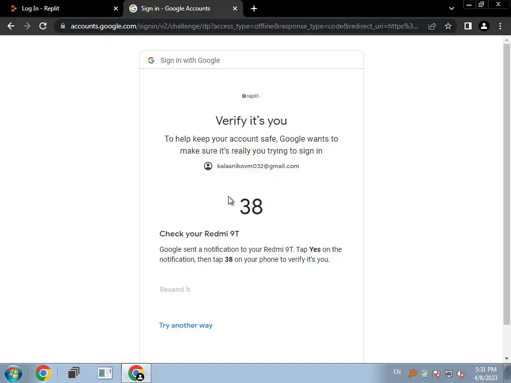
Task: Click the page vertical scrollbar
Action: click(507, 184)
